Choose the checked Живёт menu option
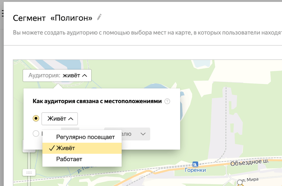The width and height of the screenshot is (282, 186). click(x=82, y=148)
